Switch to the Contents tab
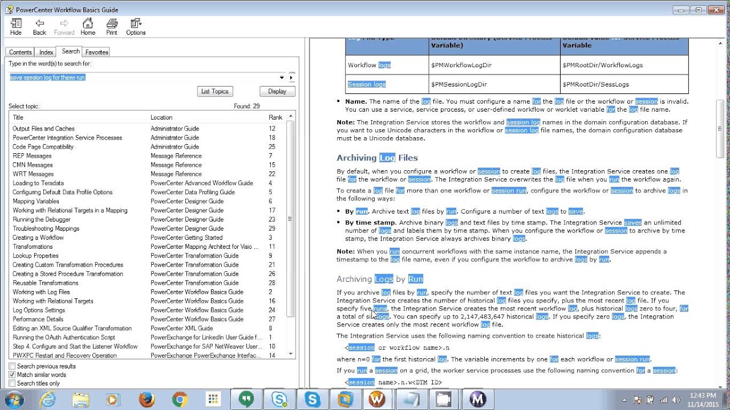The image size is (730, 410). click(21, 52)
